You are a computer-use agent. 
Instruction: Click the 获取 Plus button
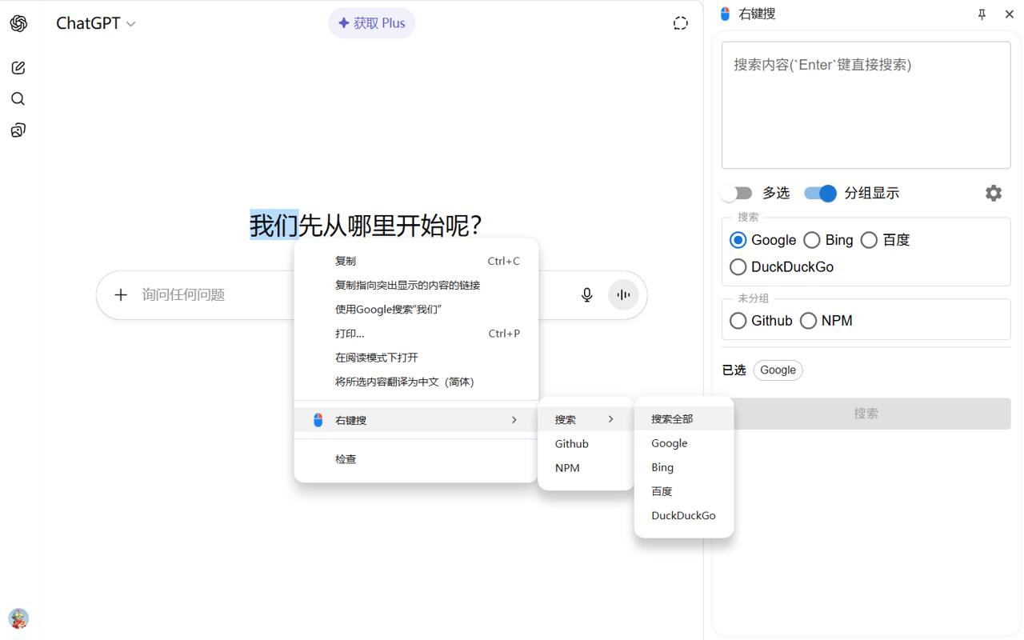click(x=372, y=23)
